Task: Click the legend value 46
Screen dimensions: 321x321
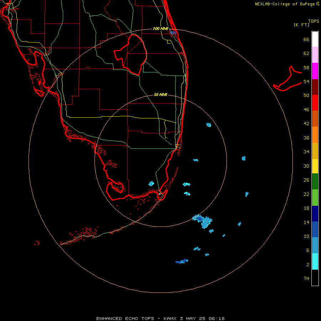Action: click(x=306, y=110)
